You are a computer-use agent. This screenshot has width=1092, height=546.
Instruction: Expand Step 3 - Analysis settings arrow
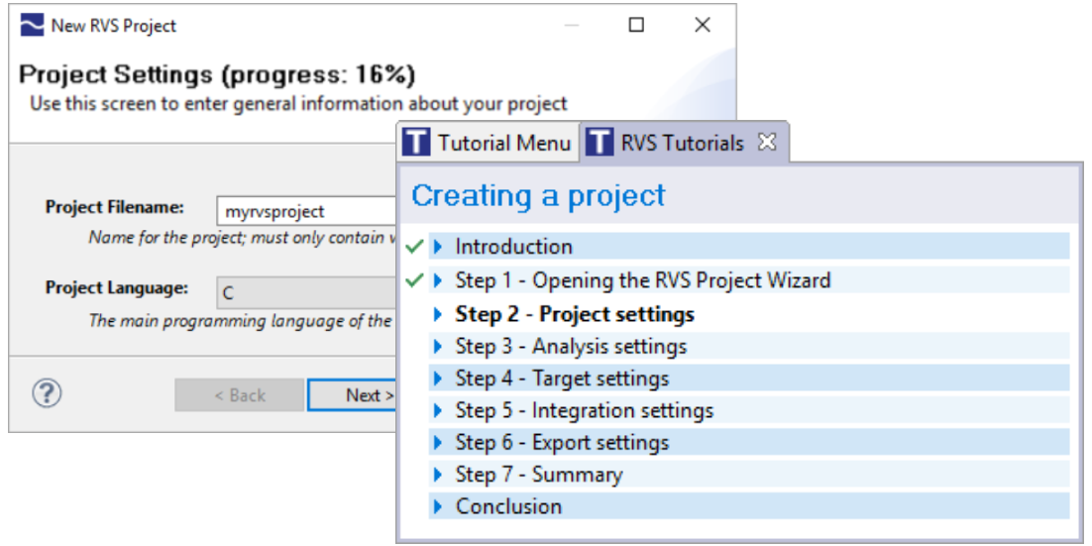(x=438, y=346)
